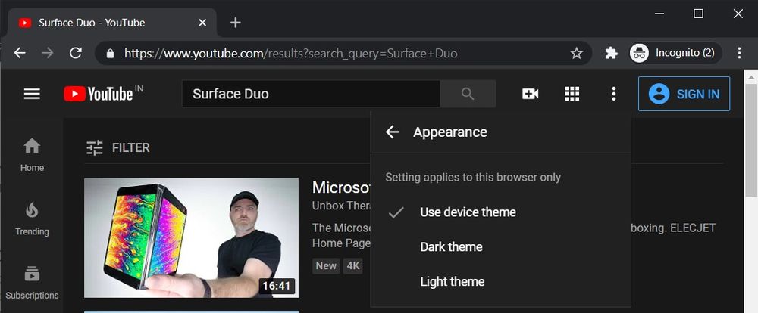Click the SIGN IN button
The image size is (758, 313).
[x=684, y=94]
